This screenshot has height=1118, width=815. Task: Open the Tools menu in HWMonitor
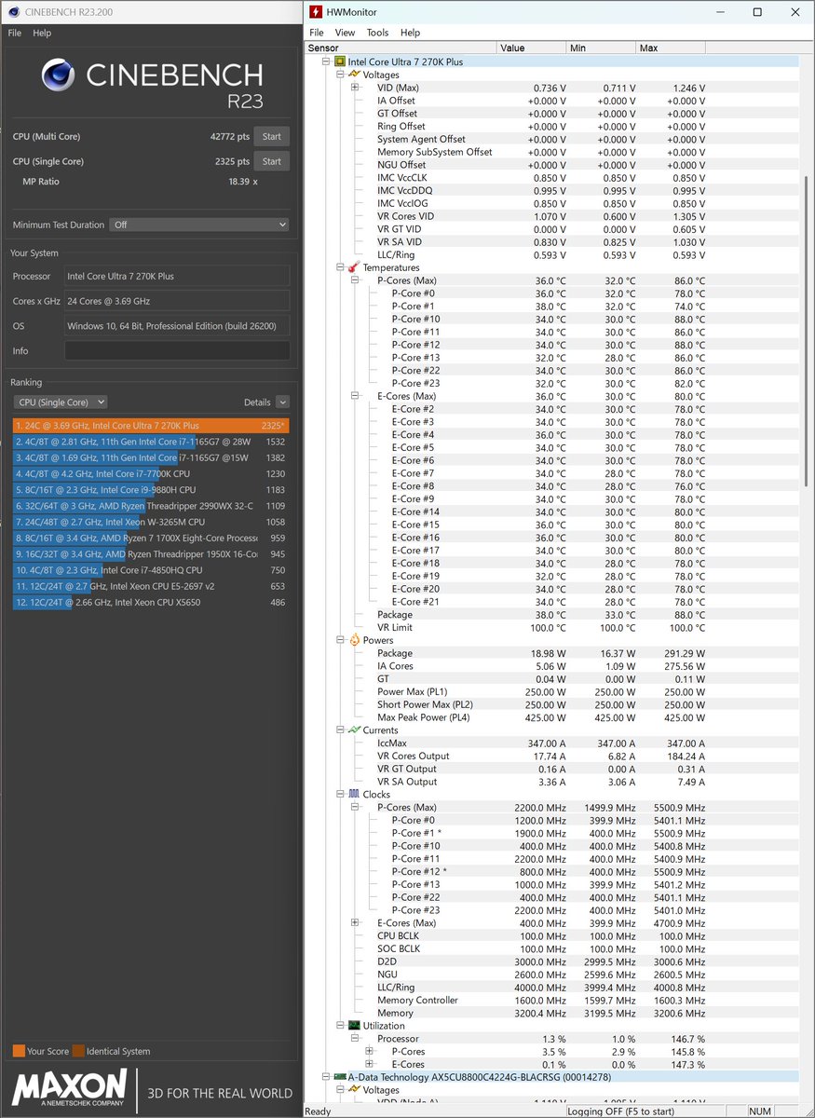click(x=377, y=33)
